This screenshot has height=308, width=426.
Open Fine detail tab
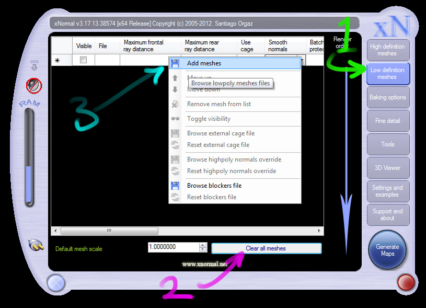(388, 121)
